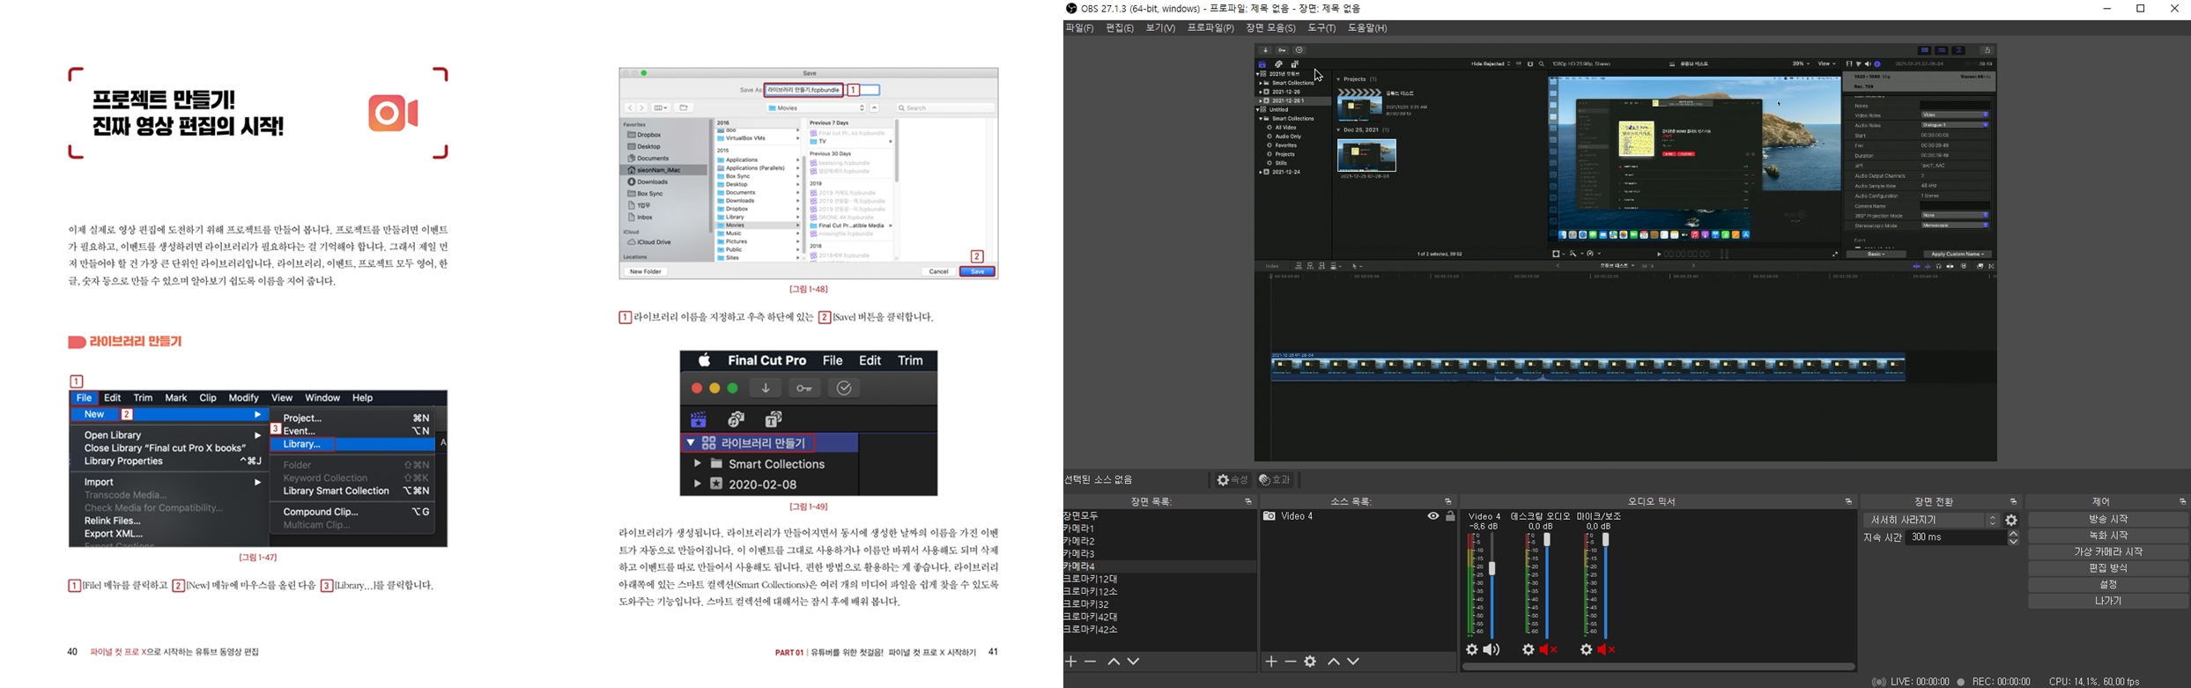
Task: Toggle the lock on the Video 4 source
Action: (1451, 517)
